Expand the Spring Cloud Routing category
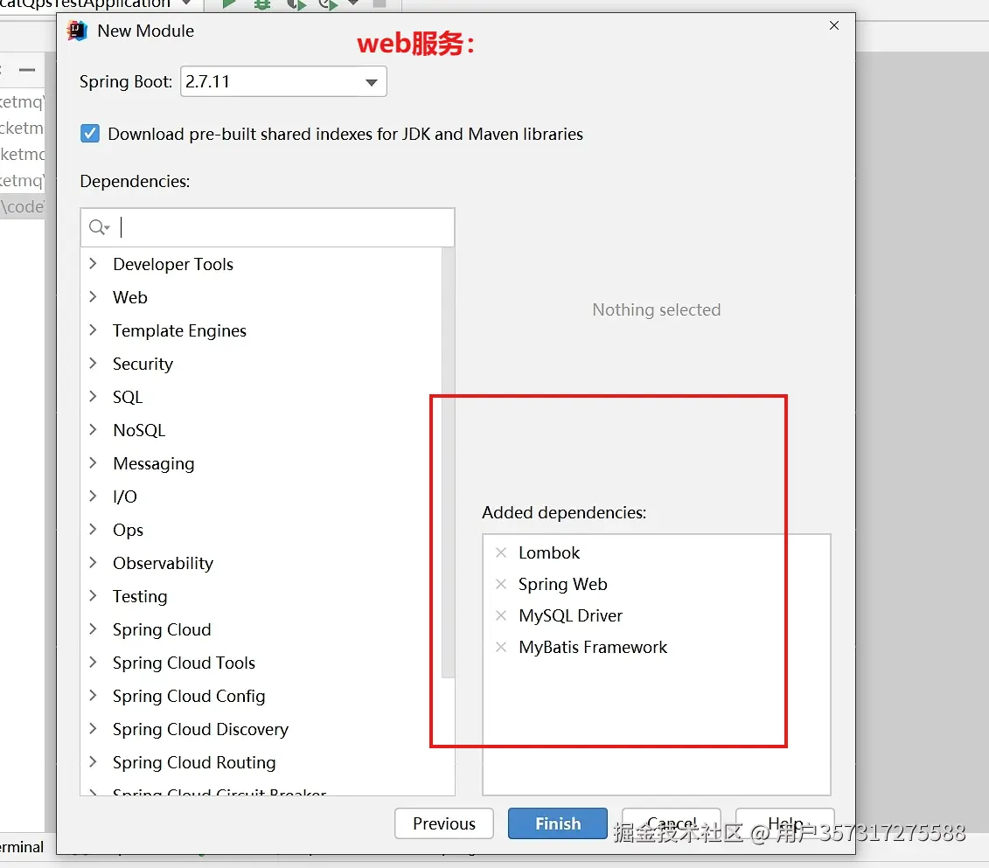989x868 pixels. (93, 761)
